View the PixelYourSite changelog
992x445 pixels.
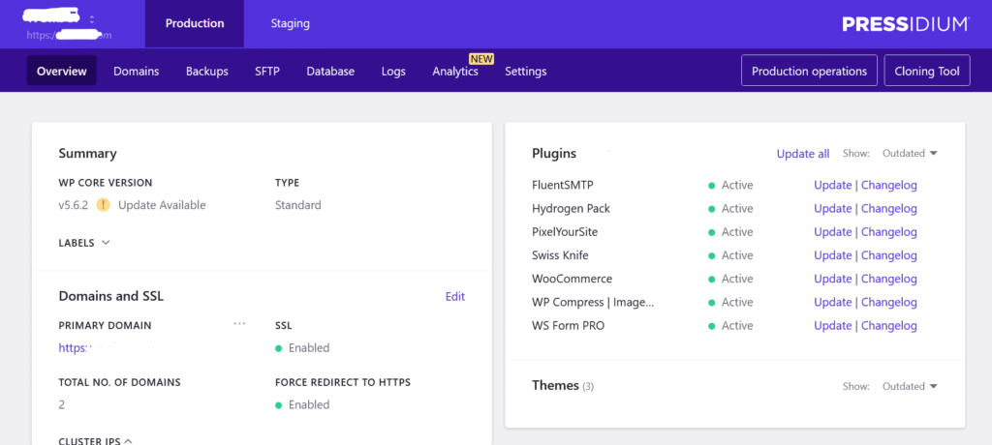(x=889, y=232)
